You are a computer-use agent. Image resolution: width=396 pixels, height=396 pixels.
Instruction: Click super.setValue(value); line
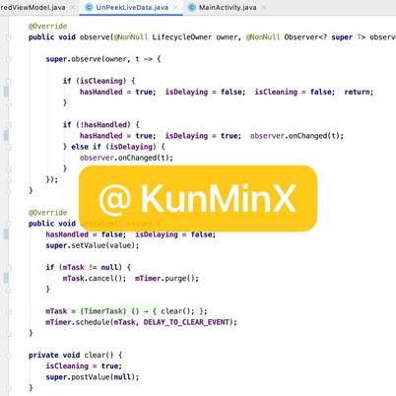[93, 245]
